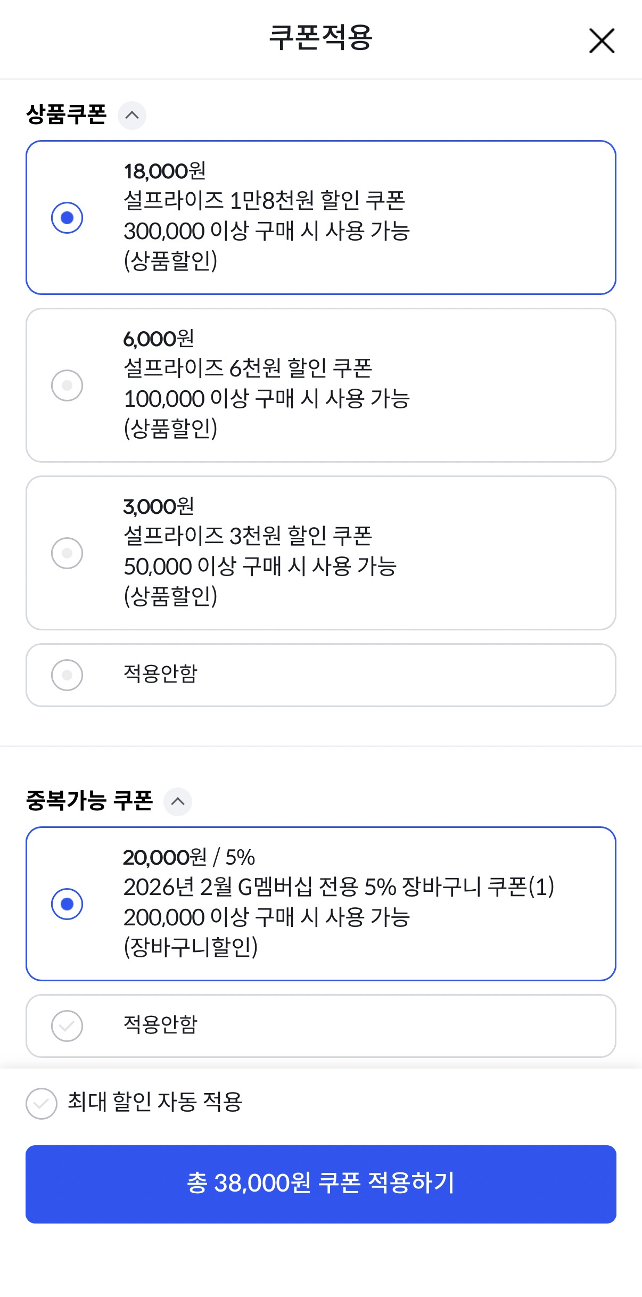Click the 상품쿠폰 section heading

tap(67, 114)
